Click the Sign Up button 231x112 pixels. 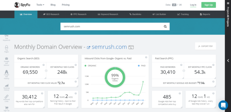(x=208, y=5)
